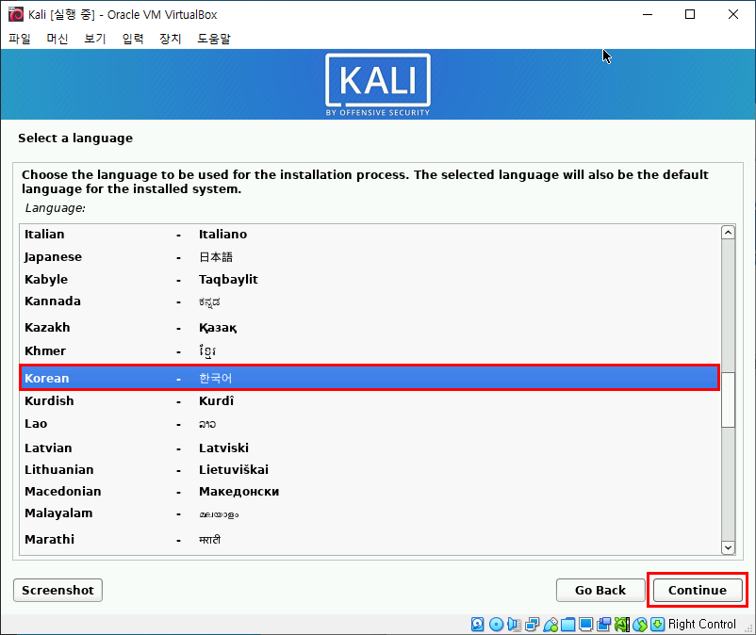This screenshot has width=756, height=635.
Task: Select Macedonian in the language list
Action: click(370, 492)
